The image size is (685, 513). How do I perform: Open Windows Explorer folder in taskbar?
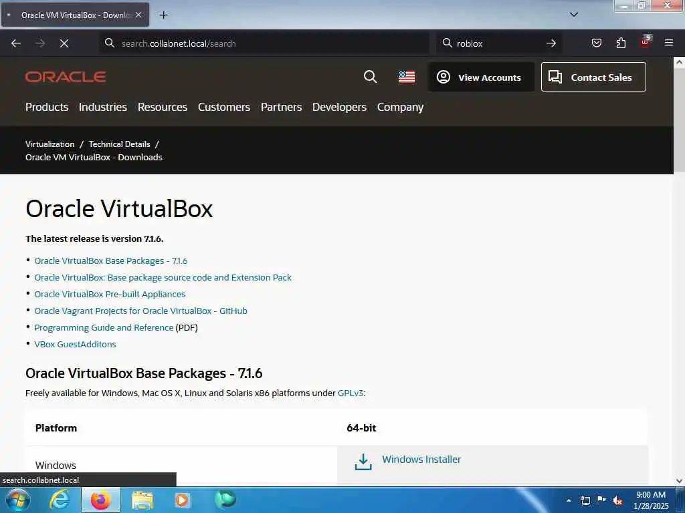tap(142, 500)
